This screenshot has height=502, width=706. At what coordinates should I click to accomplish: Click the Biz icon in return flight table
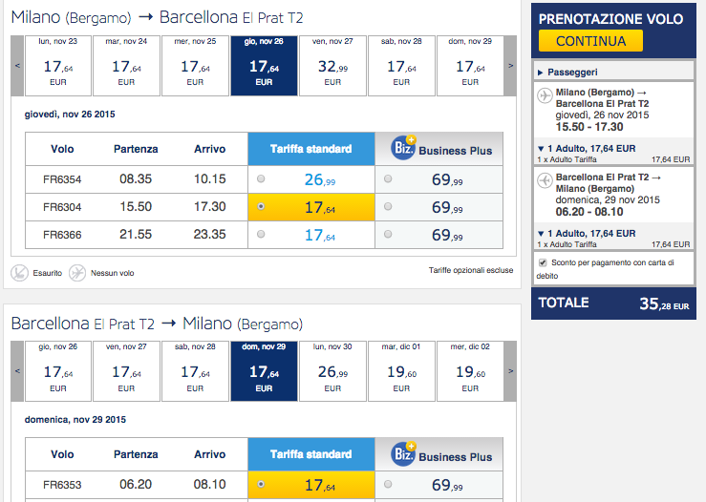click(x=403, y=453)
